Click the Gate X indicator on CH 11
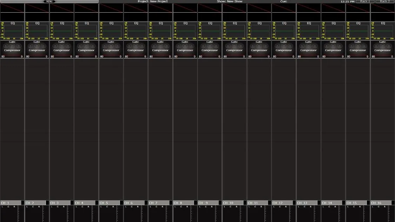Image resolution: width=395 pixels, height=222 pixels. tap(253, 46)
